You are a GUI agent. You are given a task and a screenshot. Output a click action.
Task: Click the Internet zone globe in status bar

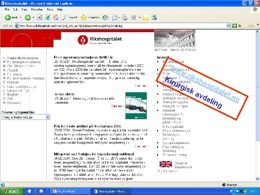pyautogui.click(x=224, y=185)
